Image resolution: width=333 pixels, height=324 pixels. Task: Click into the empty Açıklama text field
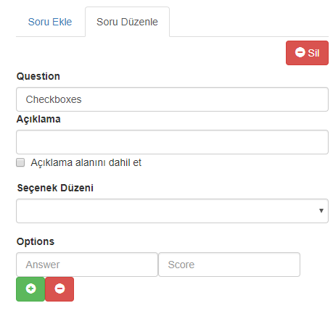click(x=172, y=142)
